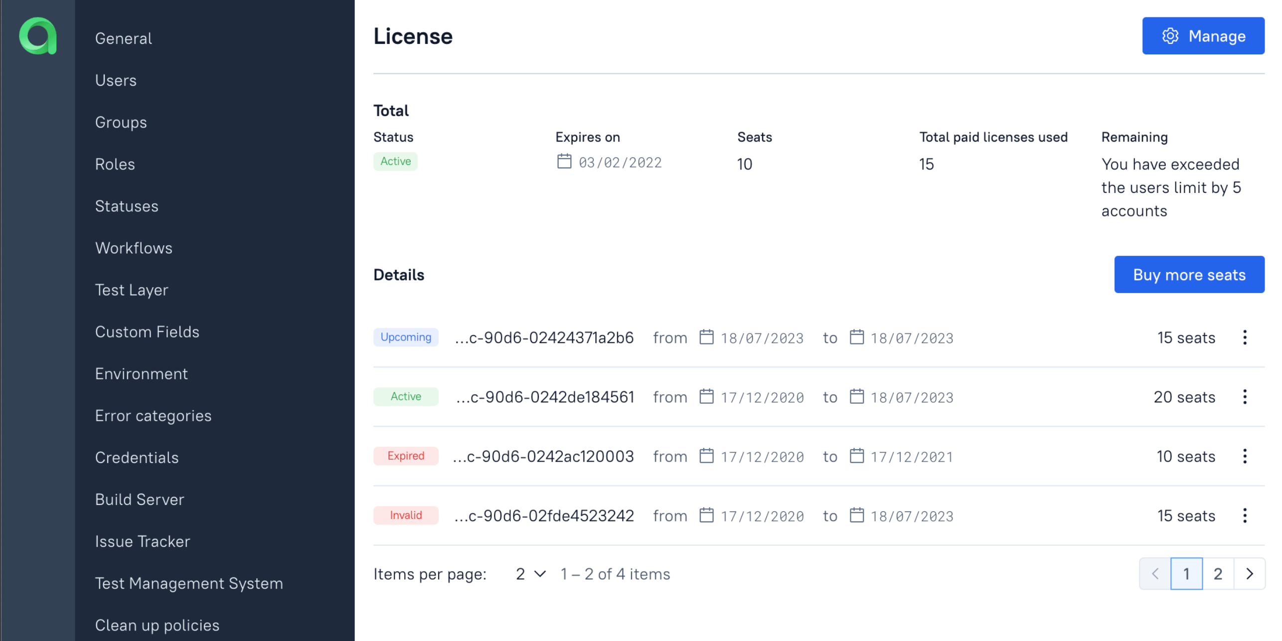1282x641 pixels.
Task: Click from-date calendar icon in Upcoming row
Action: 706,337
